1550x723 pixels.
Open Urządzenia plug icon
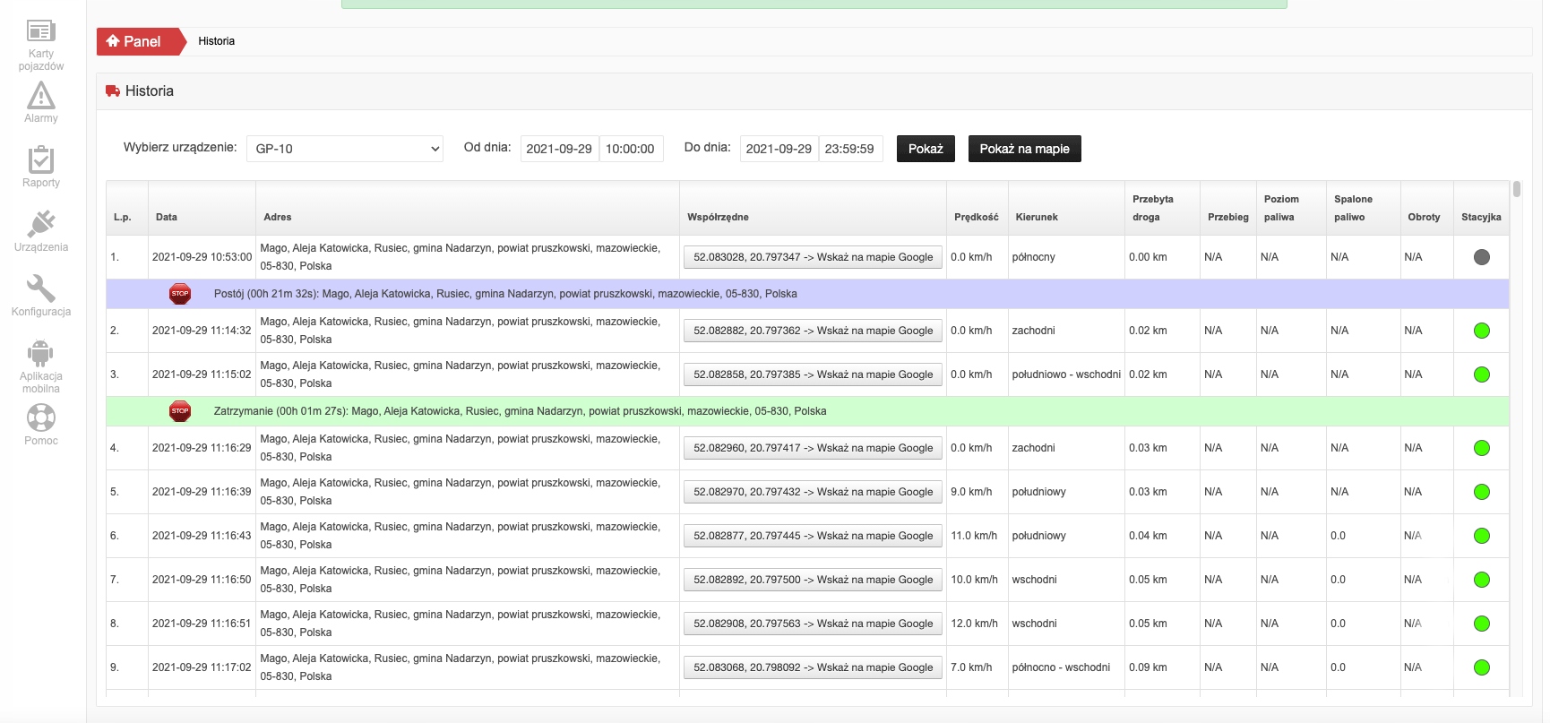coord(41,224)
